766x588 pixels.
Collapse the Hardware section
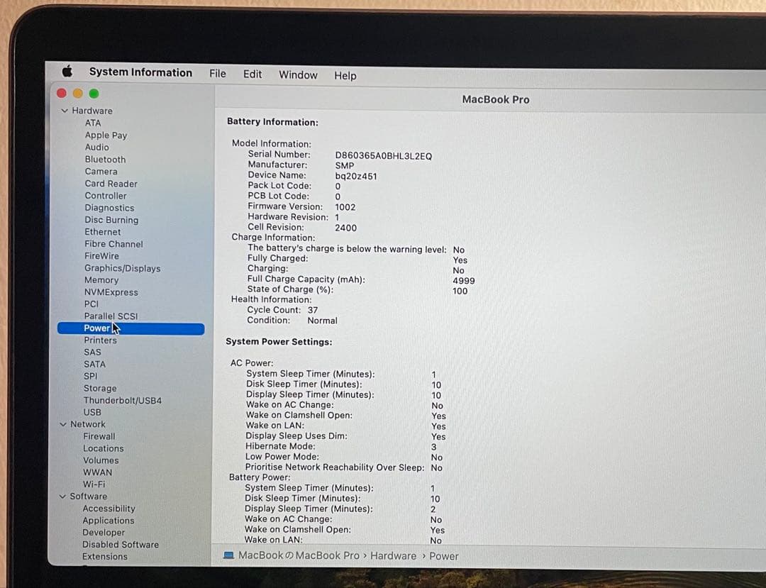click(63, 111)
